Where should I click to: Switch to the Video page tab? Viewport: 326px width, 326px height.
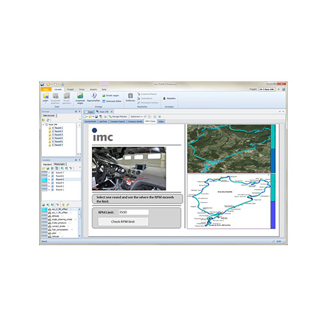[161, 121]
